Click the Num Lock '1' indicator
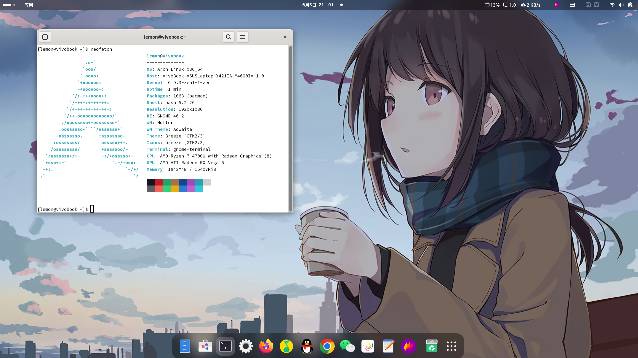 point(588,5)
